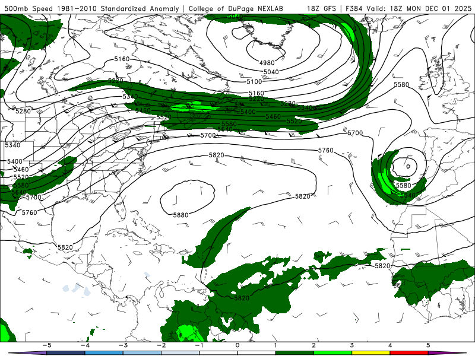Click the '5100' contour label
475x356 pixels.
254,81
